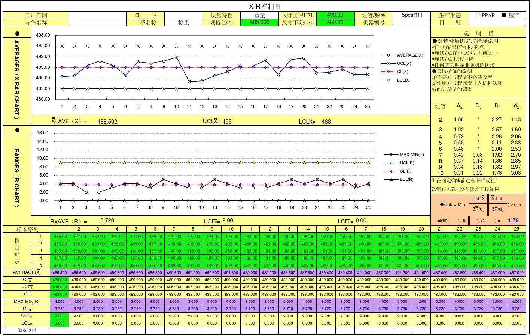Select the UCL(X) legend entry

(x=397, y=63)
